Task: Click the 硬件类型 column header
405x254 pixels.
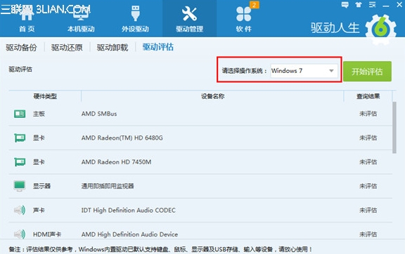Action: pyautogui.click(x=45, y=96)
